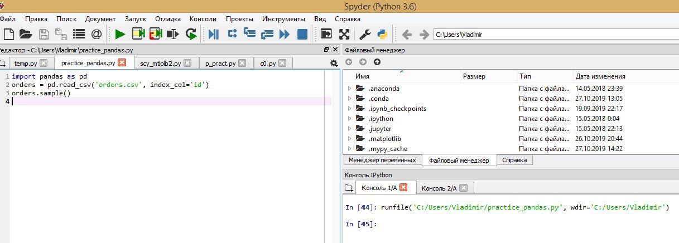Viewport: 679px width, 243px height.
Task: Expand the .jupyter folder tree arrow
Action: tap(349, 129)
